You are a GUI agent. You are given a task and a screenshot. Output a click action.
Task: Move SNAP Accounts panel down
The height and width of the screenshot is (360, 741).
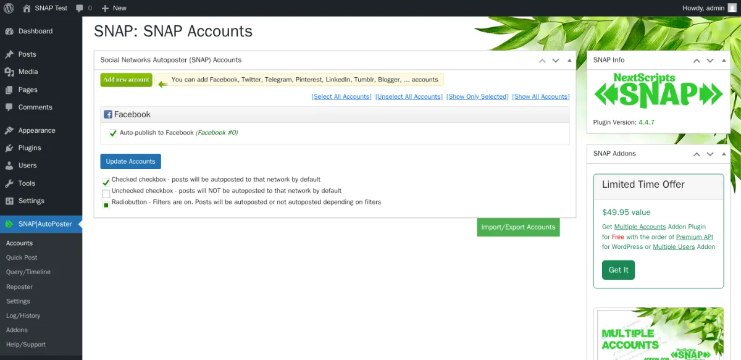pos(556,61)
